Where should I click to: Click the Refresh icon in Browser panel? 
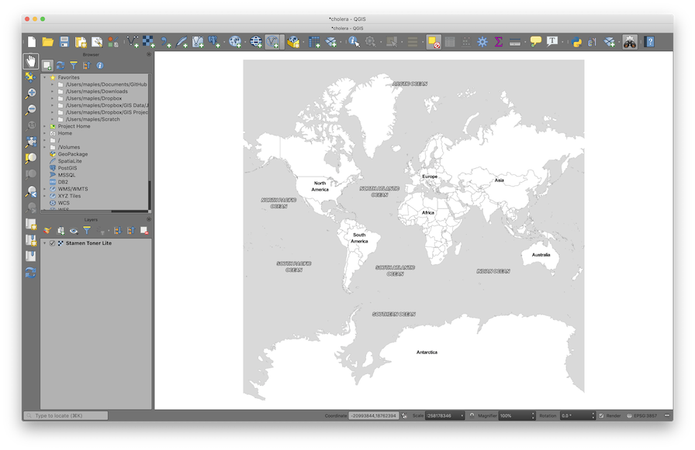click(x=61, y=66)
